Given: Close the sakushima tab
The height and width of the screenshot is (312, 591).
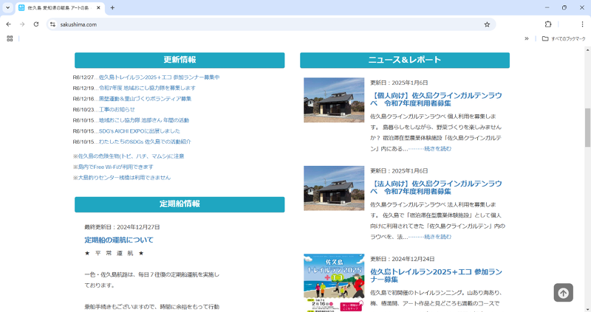Looking at the screenshot, I should 97,7.
